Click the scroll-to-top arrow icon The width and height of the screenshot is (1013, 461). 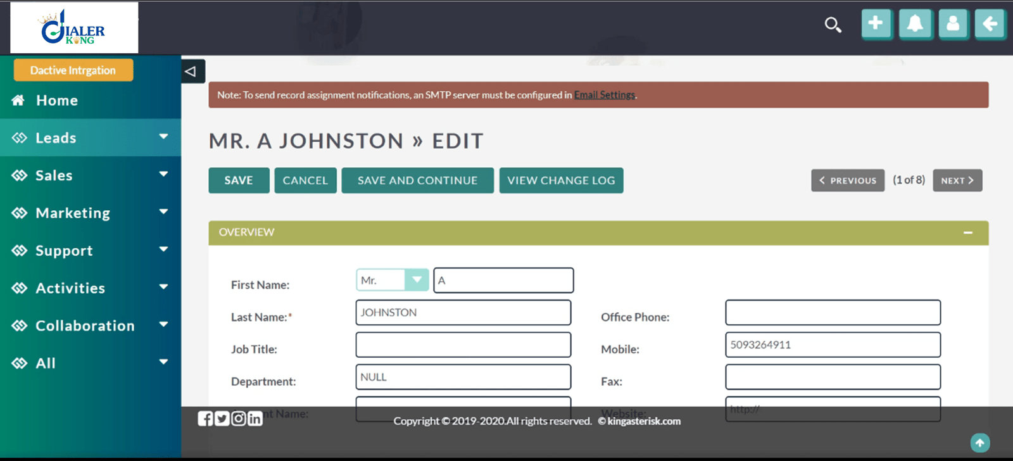979,443
